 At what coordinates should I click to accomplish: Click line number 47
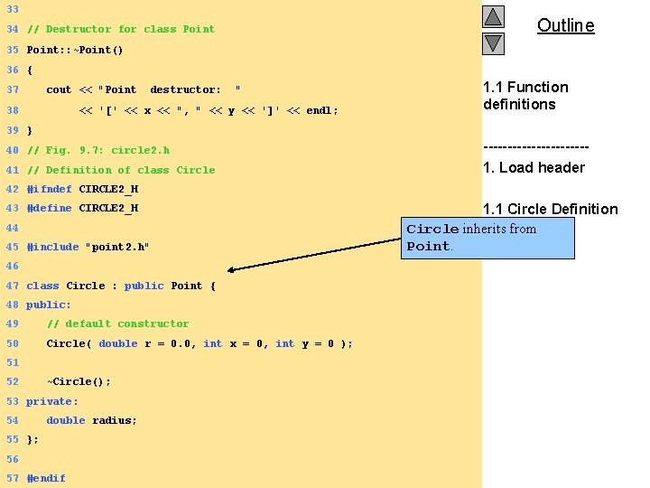tap(13, 286)
